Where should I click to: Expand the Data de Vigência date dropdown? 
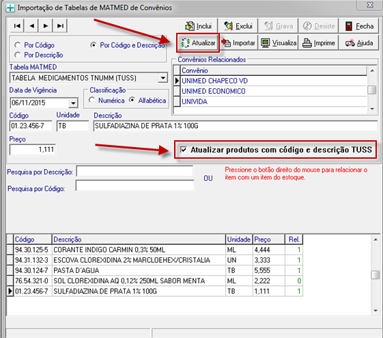tap(73, 103)
